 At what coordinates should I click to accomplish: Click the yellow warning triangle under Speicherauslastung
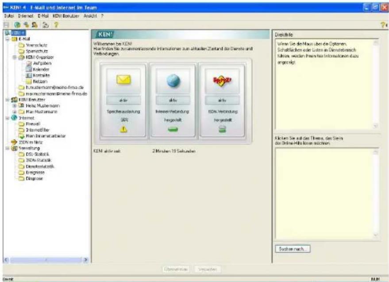(123, 129)
